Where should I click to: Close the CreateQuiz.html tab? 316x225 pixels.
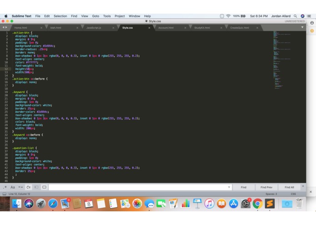click(x=257, y=28)
